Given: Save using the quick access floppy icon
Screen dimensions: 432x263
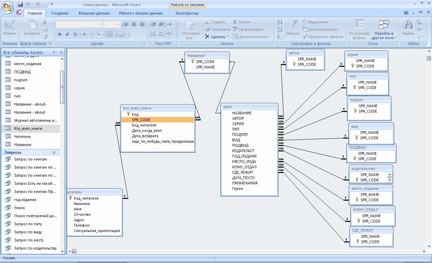Looking at the screenshot, I should [x=20, y=4].
